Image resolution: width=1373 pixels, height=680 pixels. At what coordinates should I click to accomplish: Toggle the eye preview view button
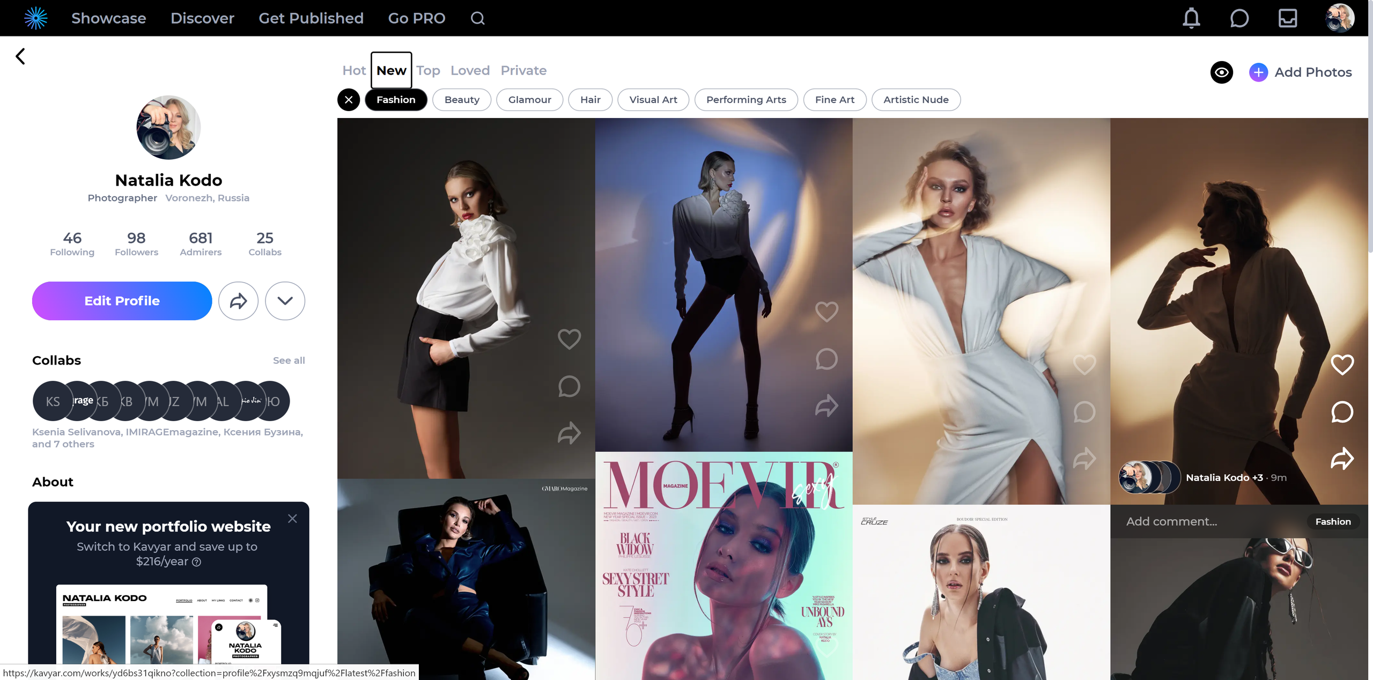(1221, 72)
